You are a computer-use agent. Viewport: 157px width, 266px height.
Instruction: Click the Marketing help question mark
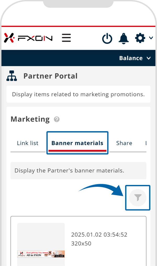coord(57,119)
